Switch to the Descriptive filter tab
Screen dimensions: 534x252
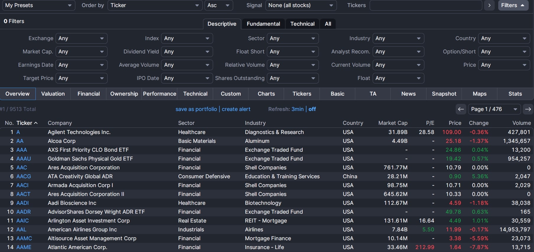pos(222,24)
